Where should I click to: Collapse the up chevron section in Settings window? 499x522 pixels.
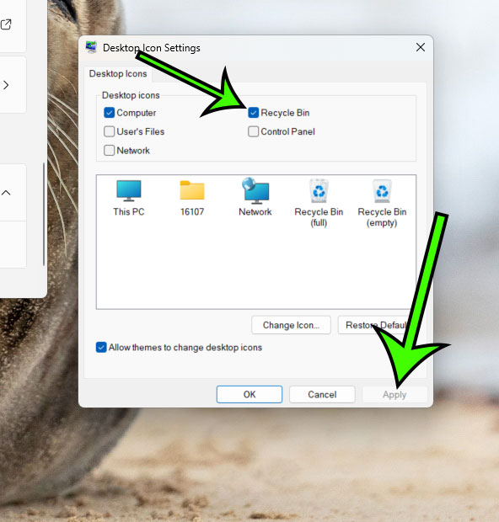[6, 193]
